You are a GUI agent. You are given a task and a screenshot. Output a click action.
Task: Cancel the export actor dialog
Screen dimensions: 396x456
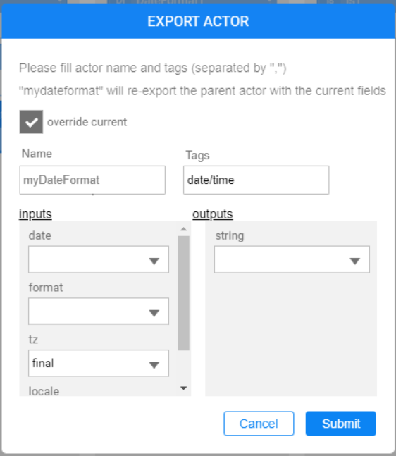259,424
